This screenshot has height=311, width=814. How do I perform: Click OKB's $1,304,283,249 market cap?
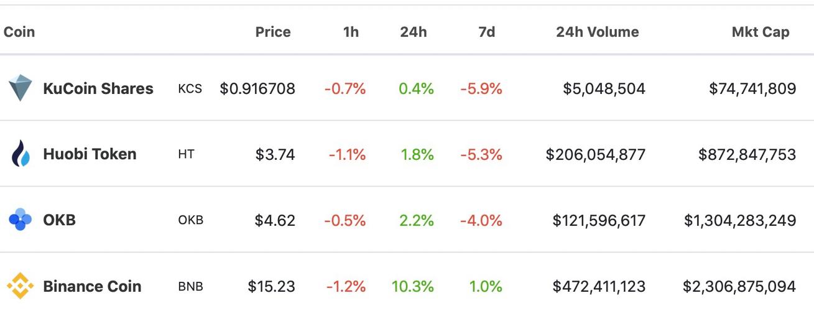pos(740,220)
